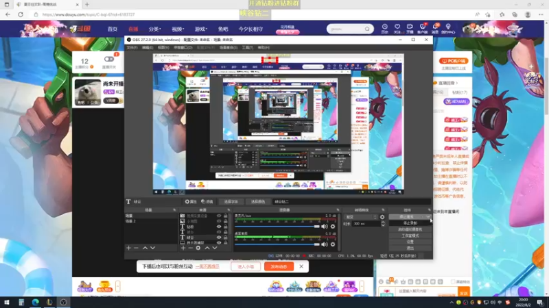Add a new scene with the plus icon
Screen dimensions: 549x308
pos(128,248)
